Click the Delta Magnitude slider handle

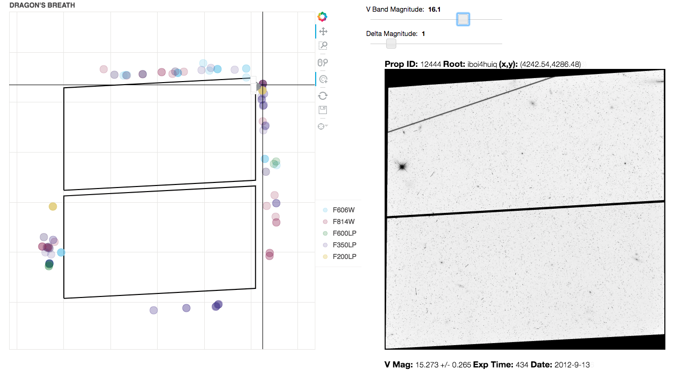(x=391, y=44)
